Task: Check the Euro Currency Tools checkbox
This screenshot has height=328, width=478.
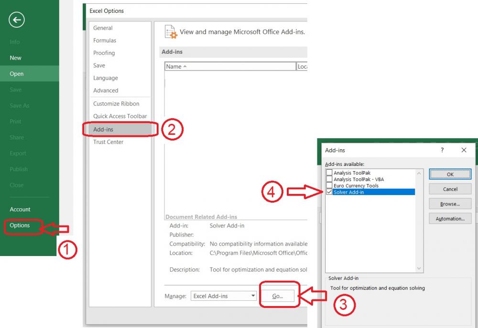Action: click(x=329, y=185)
